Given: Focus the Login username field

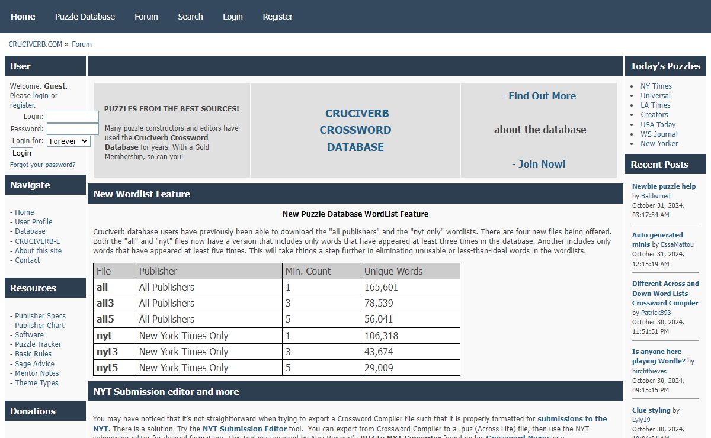Looking at the screenshot, I should 73,117.
